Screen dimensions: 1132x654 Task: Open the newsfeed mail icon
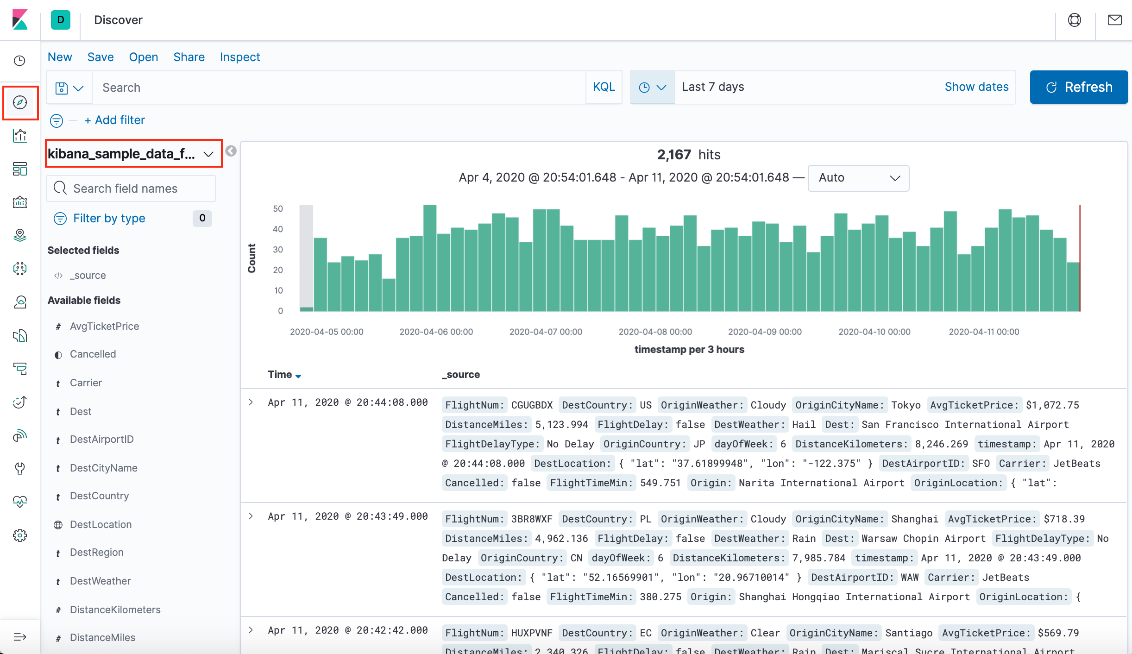coord(1114,20)
